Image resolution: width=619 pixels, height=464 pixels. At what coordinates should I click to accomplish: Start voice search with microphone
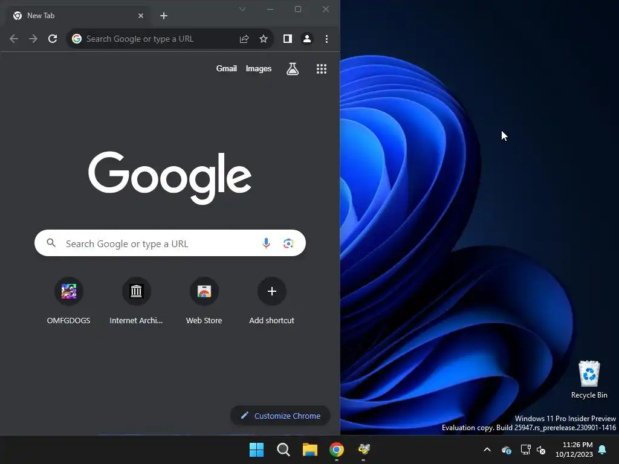tap(266, 243)
